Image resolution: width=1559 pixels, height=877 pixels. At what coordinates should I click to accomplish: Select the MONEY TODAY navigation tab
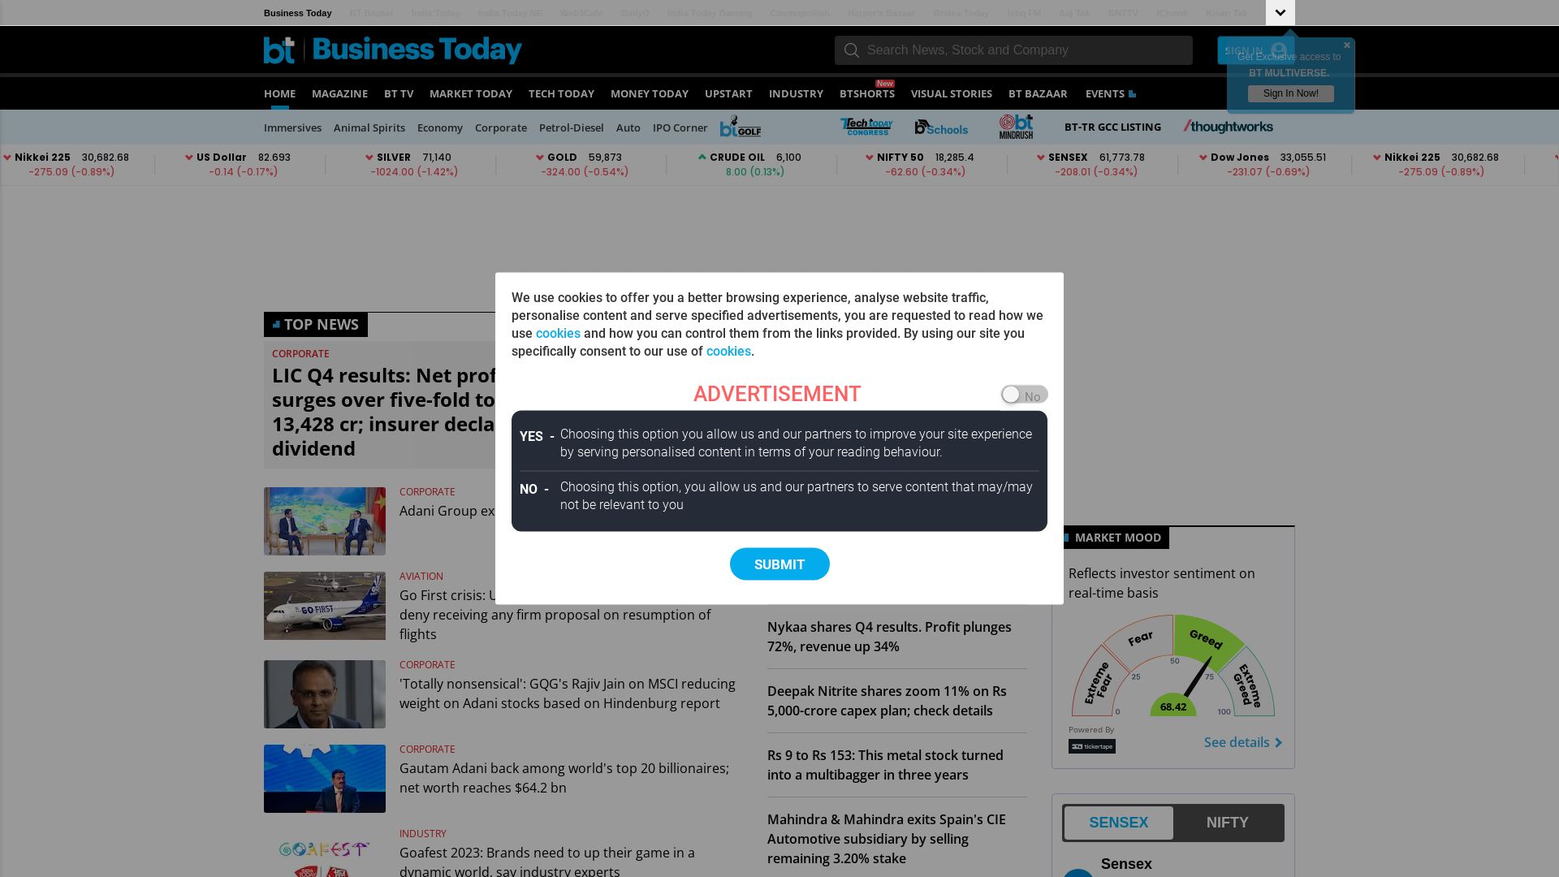pos(649,93)
